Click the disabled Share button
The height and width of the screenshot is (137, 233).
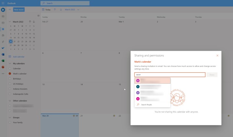(x=212, y=75)
